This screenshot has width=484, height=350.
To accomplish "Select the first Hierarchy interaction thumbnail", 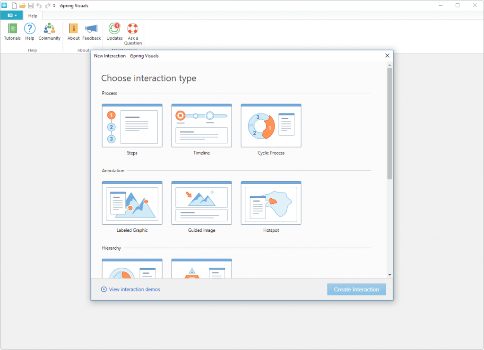I will 132,269.
